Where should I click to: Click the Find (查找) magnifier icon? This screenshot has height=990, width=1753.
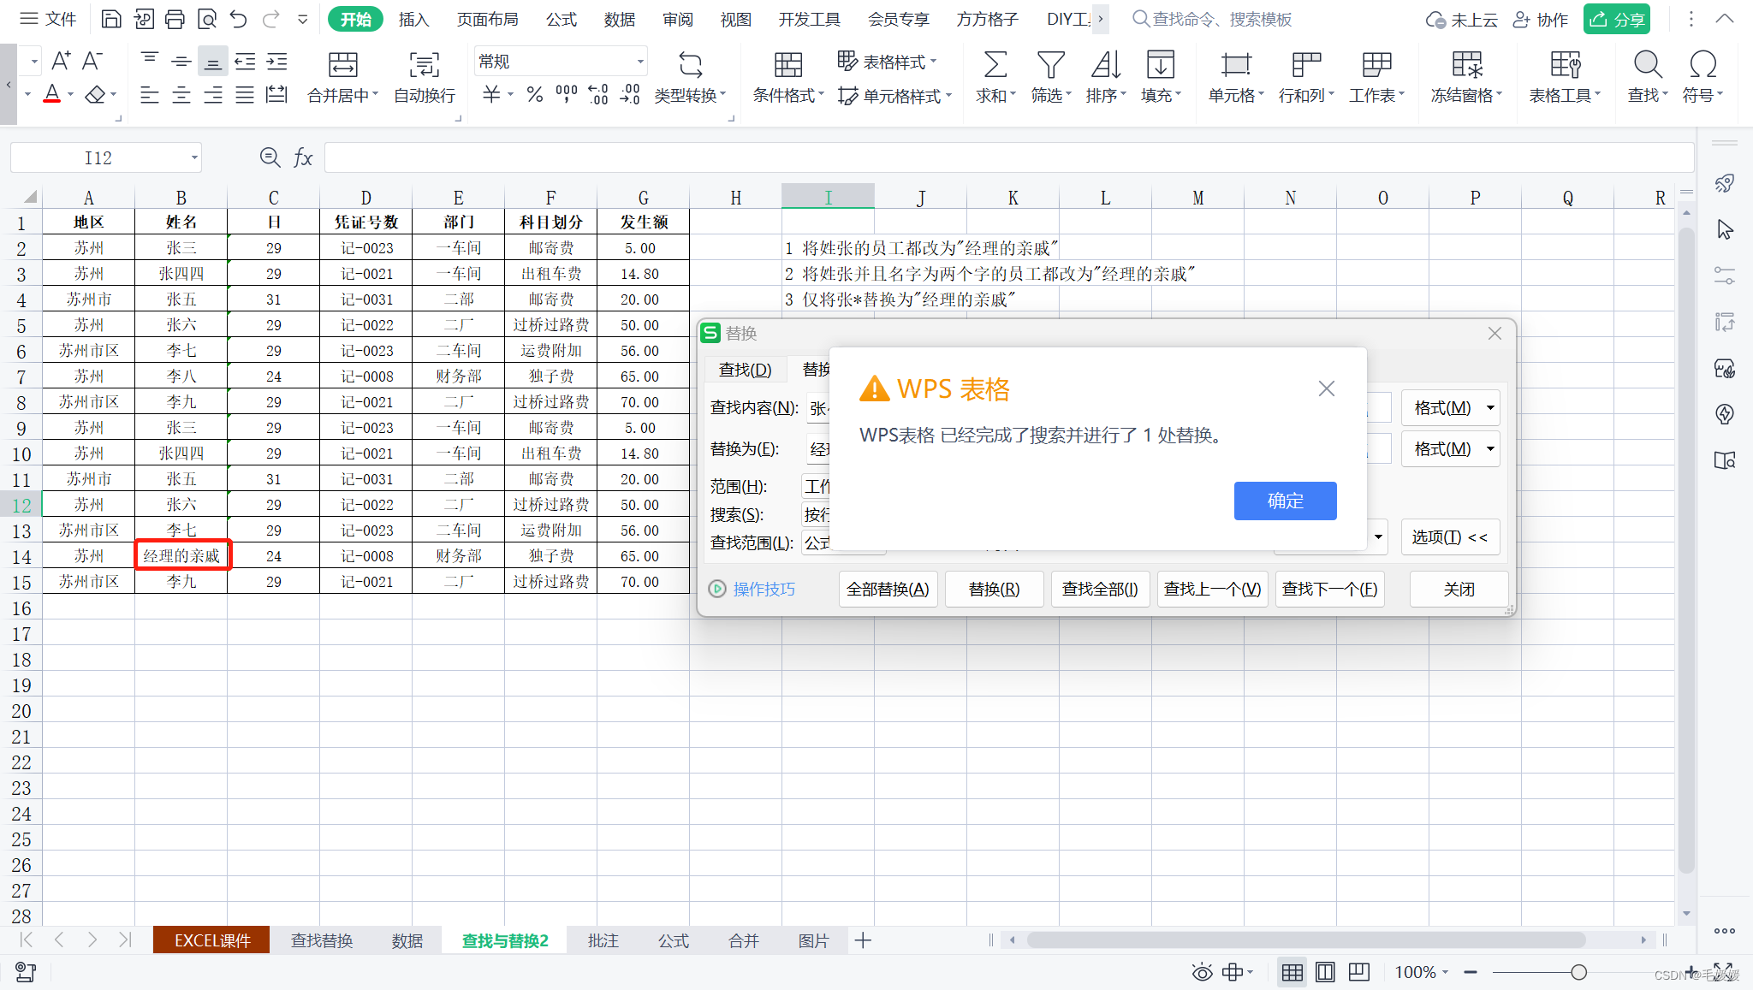coord(1647,65)
